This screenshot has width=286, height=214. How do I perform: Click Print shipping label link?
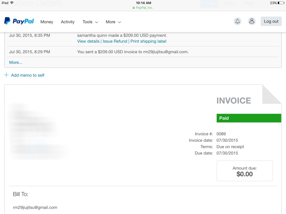[148, 41]
